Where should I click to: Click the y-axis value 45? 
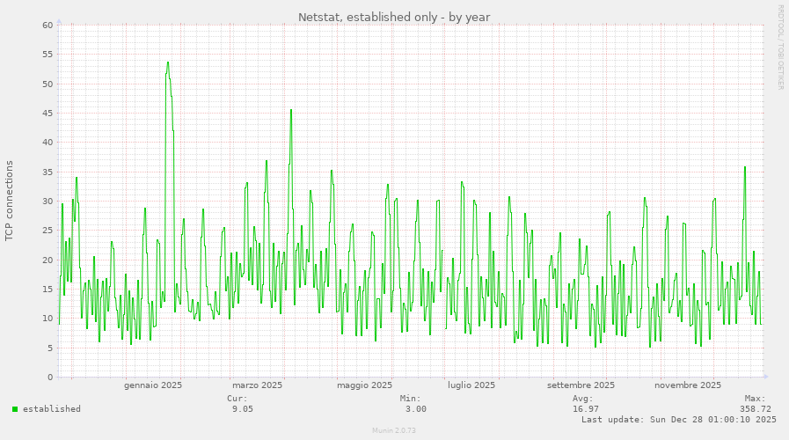[47, 114]
